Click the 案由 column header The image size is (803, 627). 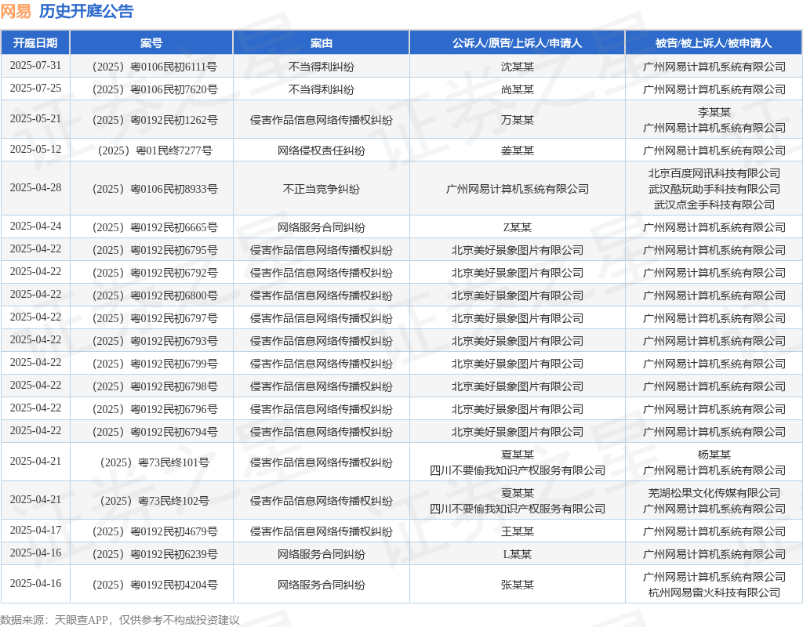(321, 43)
